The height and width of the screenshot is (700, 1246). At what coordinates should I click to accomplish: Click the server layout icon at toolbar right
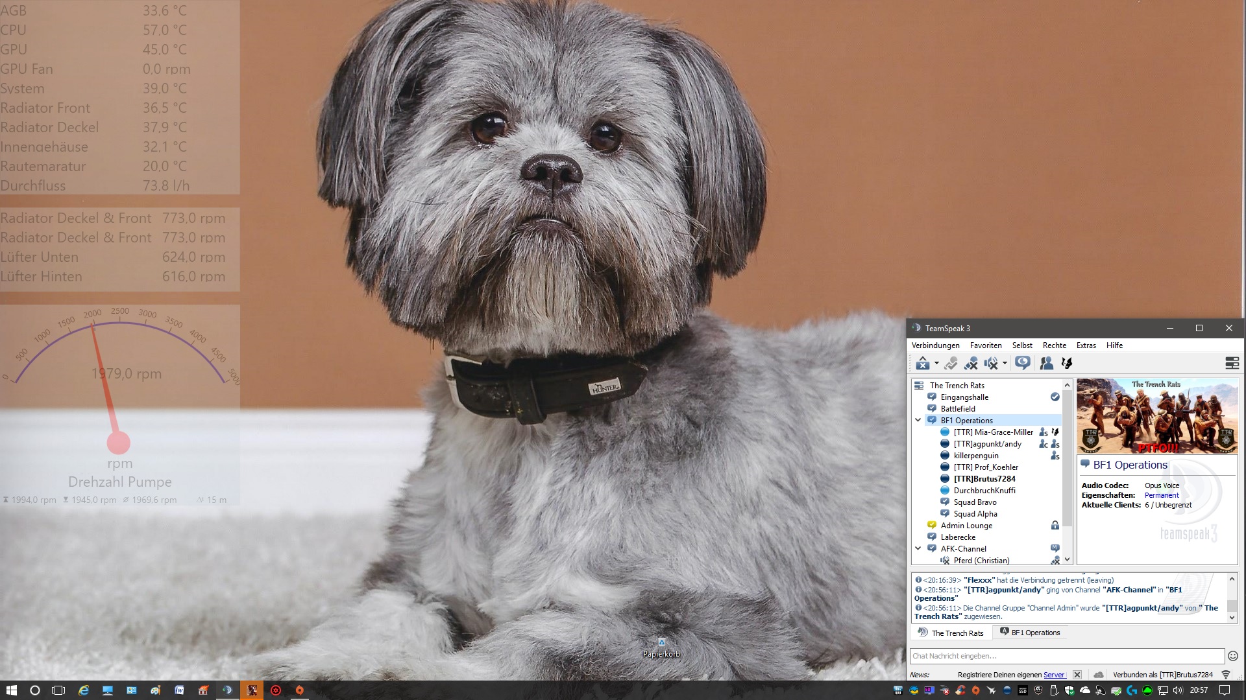tap(1231, 363)
